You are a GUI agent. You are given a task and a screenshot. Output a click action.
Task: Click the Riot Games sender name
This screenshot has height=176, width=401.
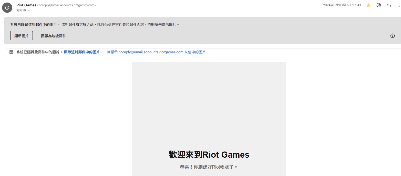tap(26, 5)
